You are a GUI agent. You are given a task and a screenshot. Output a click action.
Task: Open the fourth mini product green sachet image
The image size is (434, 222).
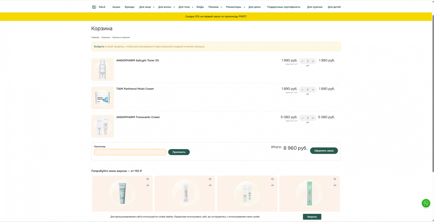[x=309, y=193]
